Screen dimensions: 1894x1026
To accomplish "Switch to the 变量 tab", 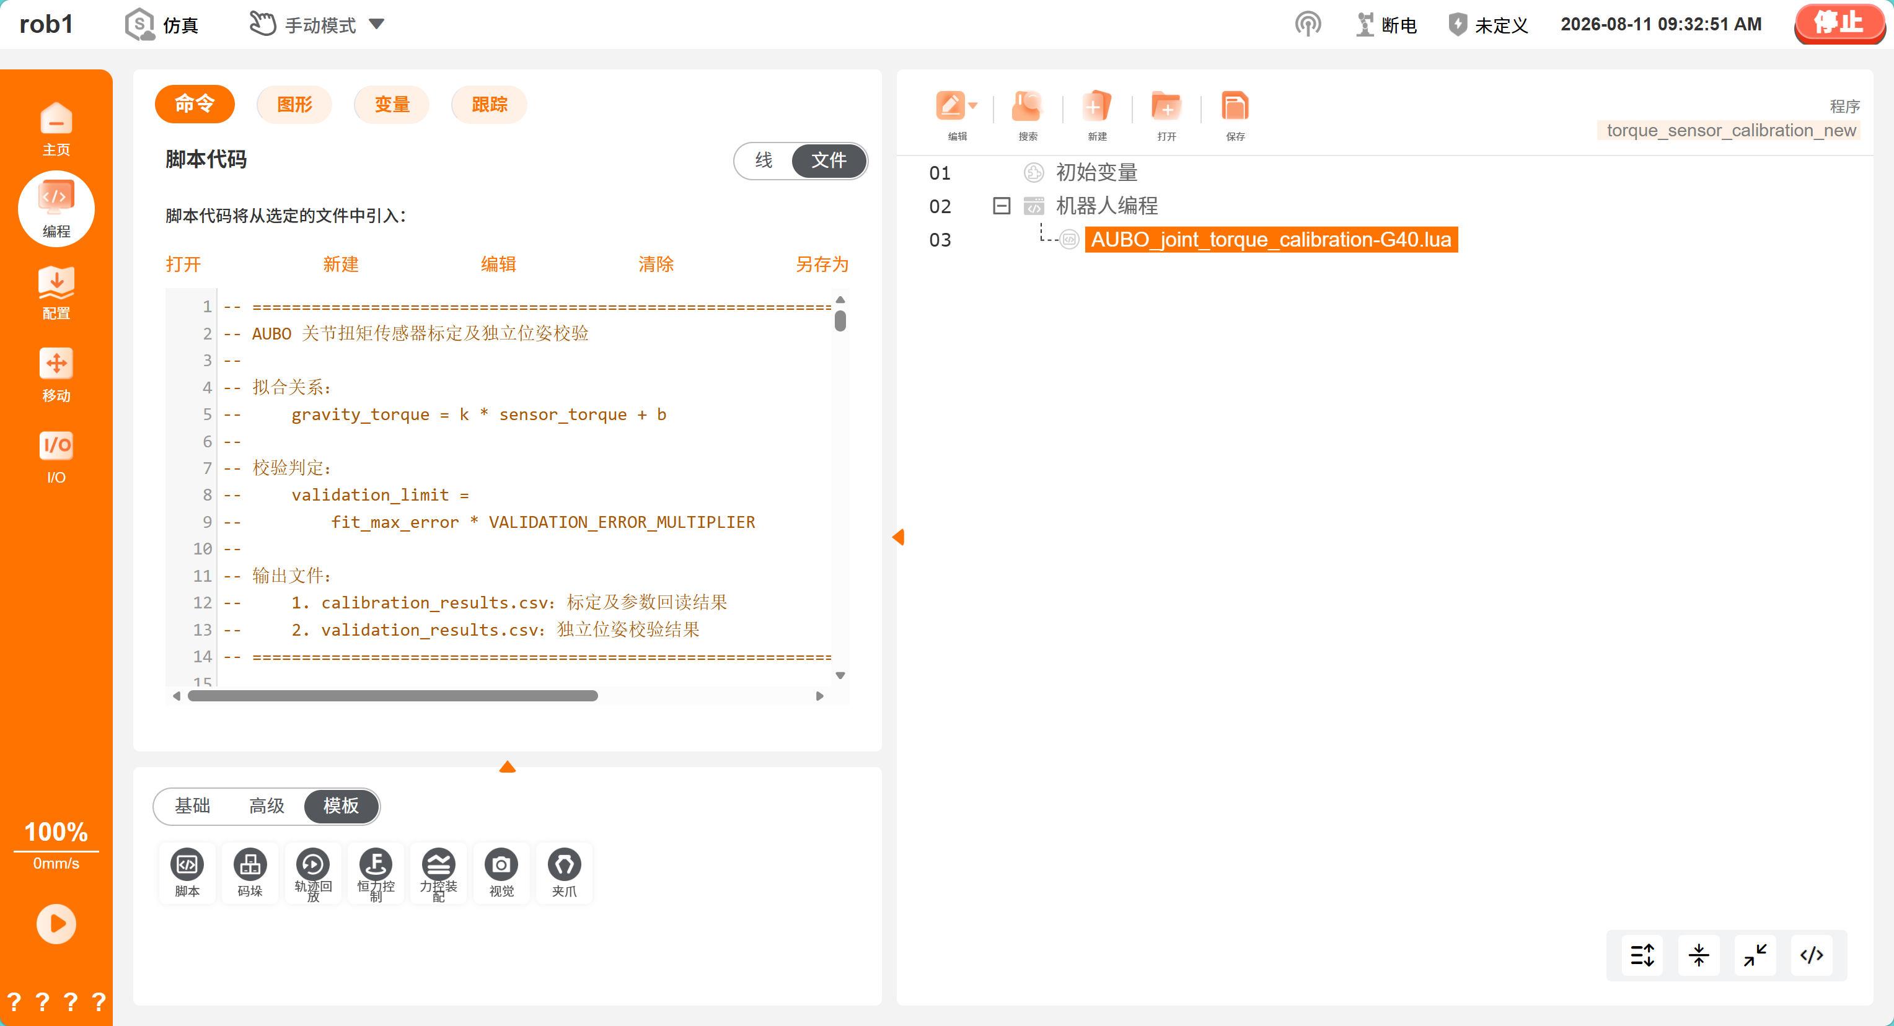I will pyautogui.click(x=392, y=104).
